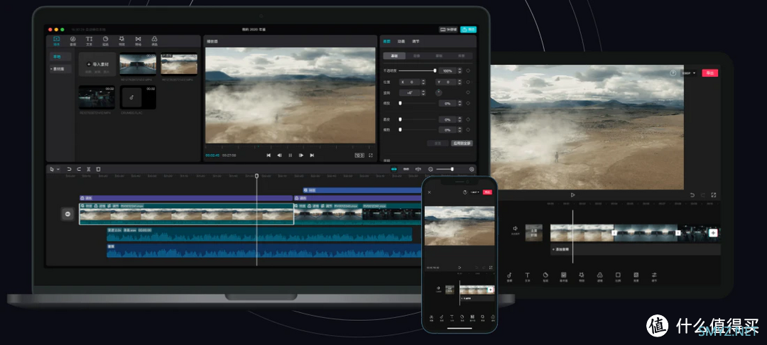Select the first properties tab (highlighted) on laptop
Image resolution: width=767 pixels, height=345 pixels.
coord(386,42)
